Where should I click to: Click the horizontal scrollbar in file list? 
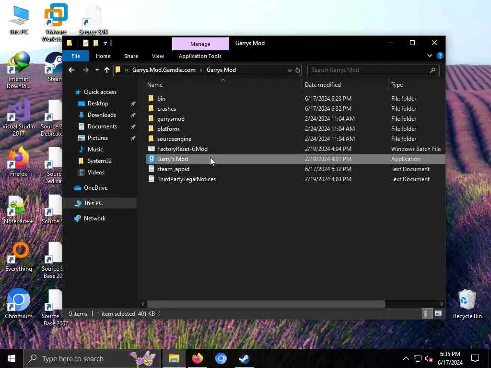click(266, 304)
